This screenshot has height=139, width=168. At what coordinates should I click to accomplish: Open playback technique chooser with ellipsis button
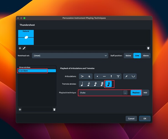(x=125, y=93)
